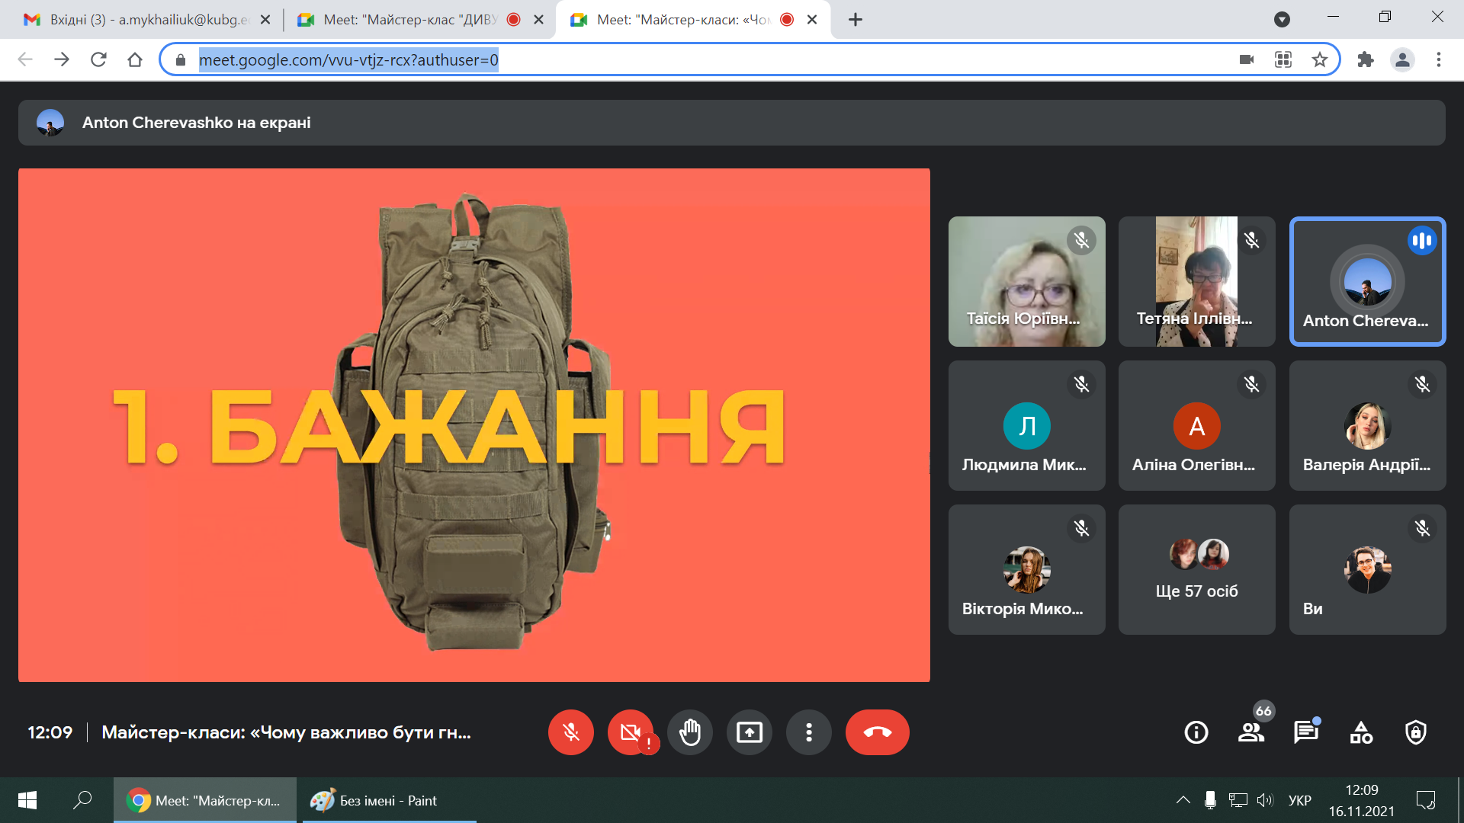Open meeting details info icon

1196,732
